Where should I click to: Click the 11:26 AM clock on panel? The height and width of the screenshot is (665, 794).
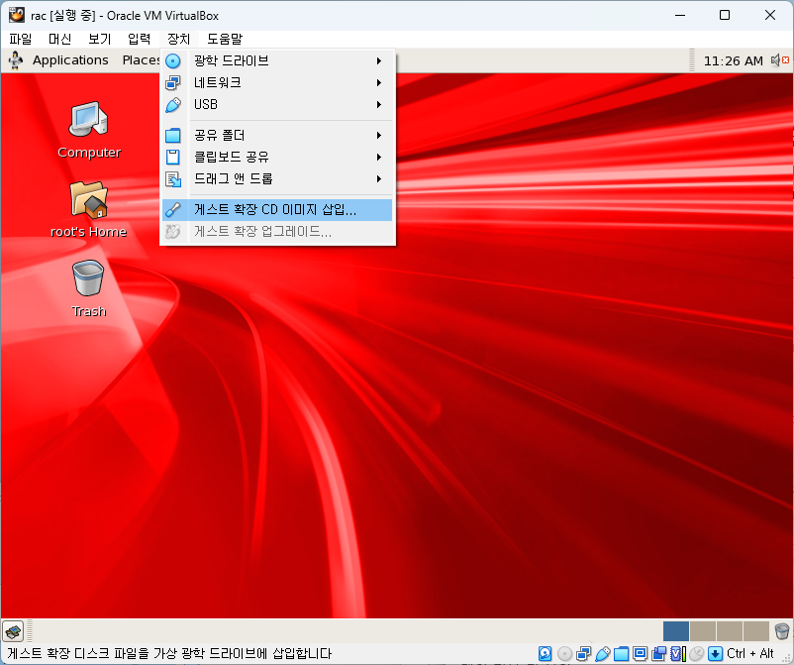[x=733, y=61]
